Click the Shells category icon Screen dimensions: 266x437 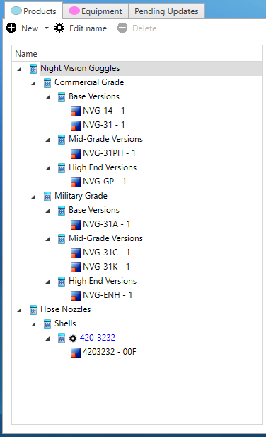coord(47,323)
